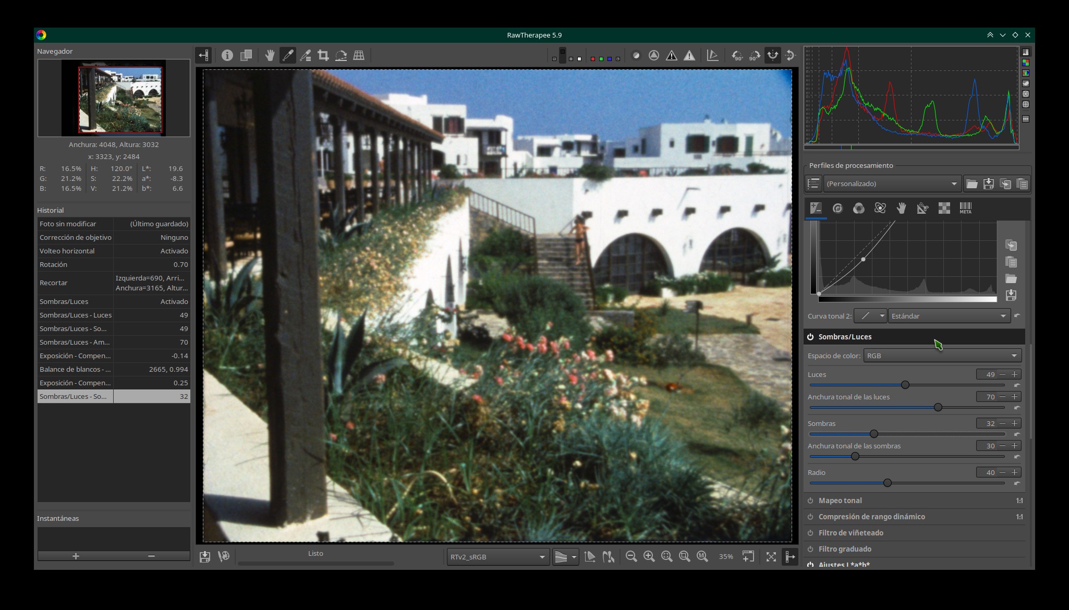
Task: Switch to Raw tab
Action: pyautogui.click(x=944, y=208)
